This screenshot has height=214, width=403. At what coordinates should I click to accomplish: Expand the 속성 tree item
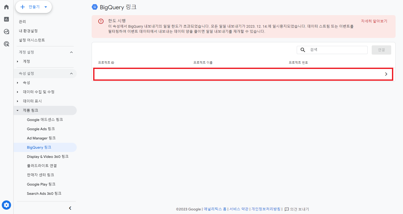[17, 83]
